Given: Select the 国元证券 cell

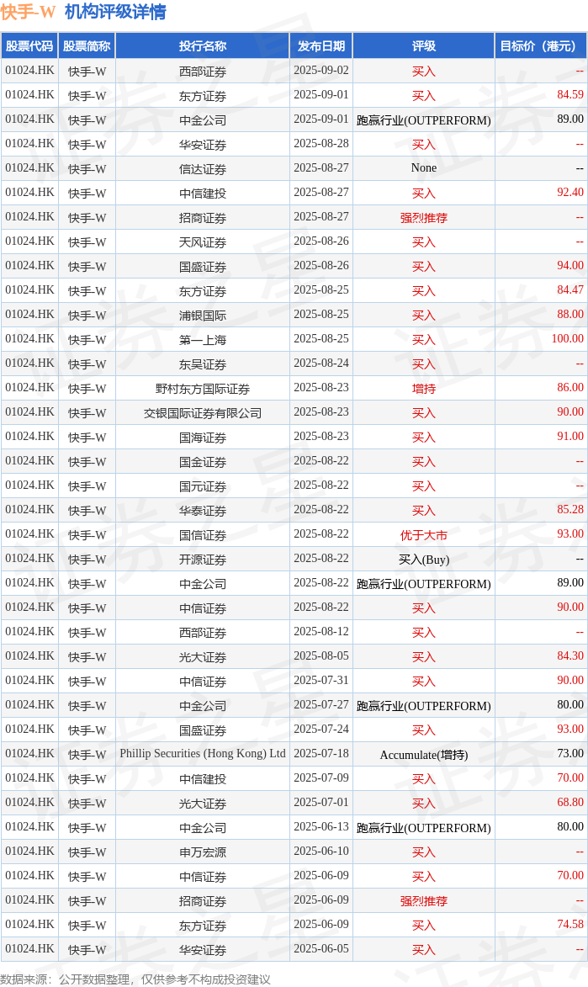Looking at the screenshot, I should click(203, 486).
